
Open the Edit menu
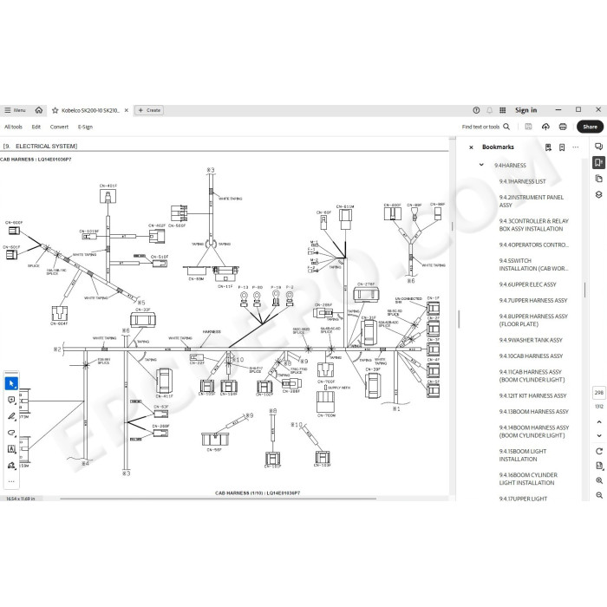[x=36, y=127]
